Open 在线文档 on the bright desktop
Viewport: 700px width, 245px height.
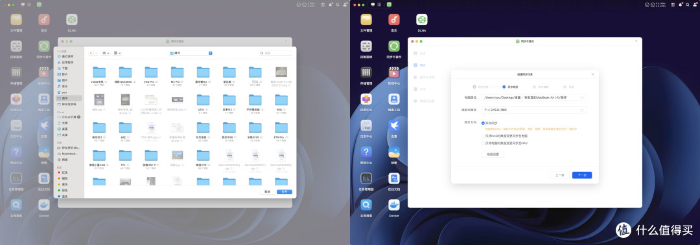point(394,178)
